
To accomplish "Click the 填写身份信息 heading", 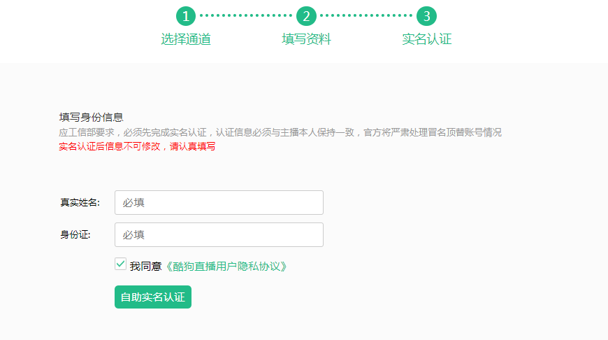I will point(91,118).
